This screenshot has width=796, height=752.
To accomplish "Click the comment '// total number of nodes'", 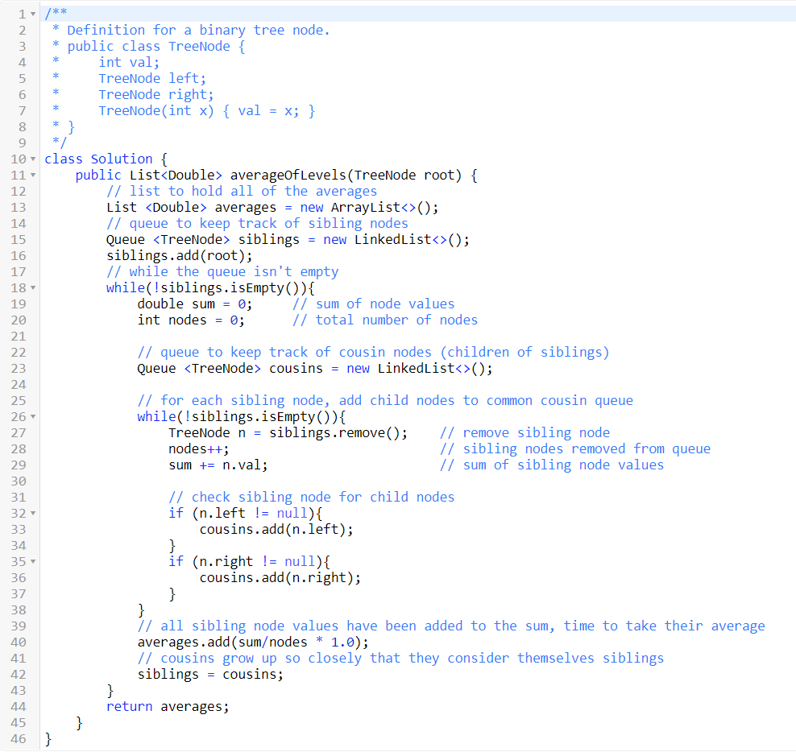I will click(x=385, y=320).
